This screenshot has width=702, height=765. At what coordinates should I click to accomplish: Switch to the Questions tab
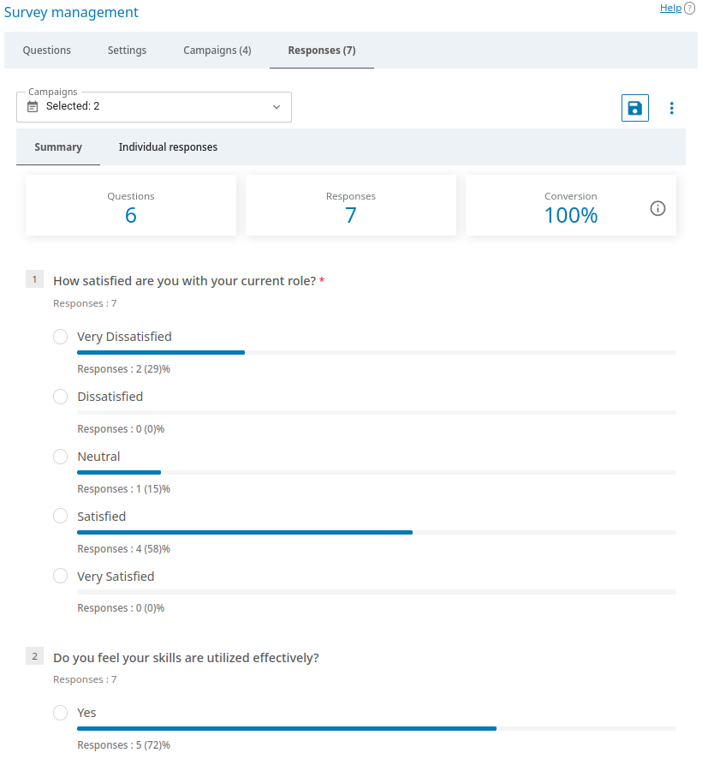[x=47, y=51]
